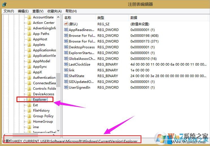Select the ShellState REG_BINARY type cell
Image resolution: width=210 pixels, height=146 pixels.
click(x=108, y=76)
